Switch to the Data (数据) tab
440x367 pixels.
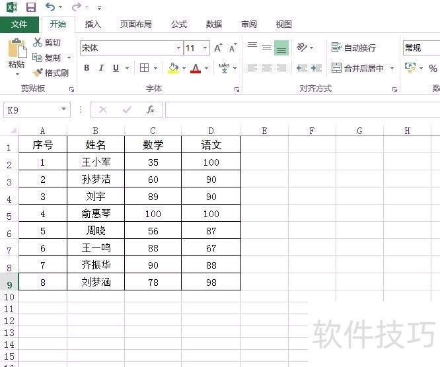214,24
